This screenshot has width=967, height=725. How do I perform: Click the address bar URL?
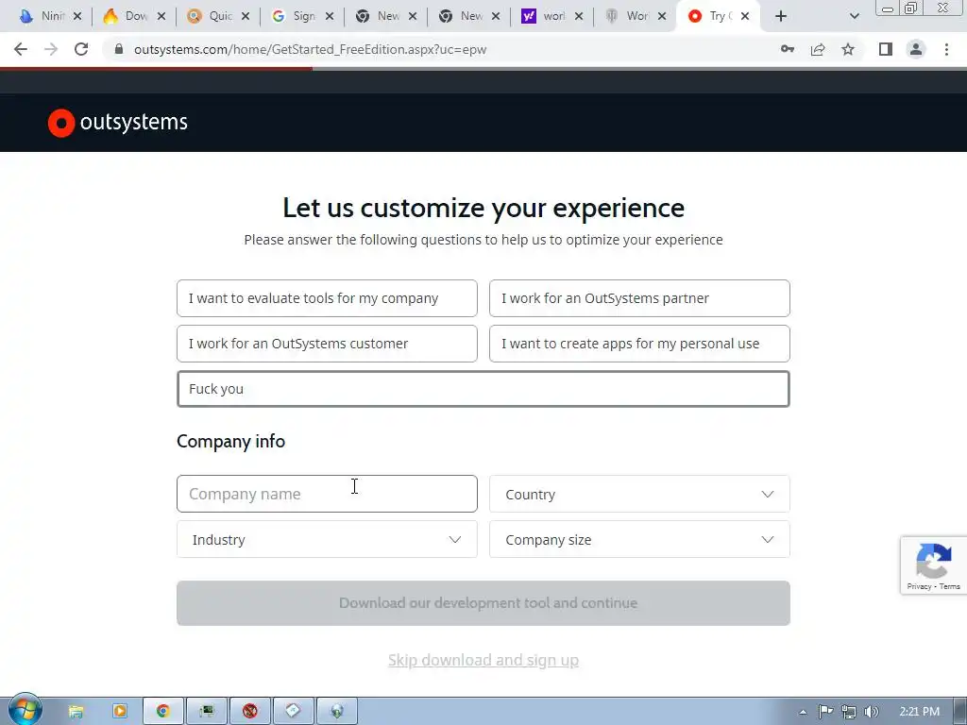(310, 49)
